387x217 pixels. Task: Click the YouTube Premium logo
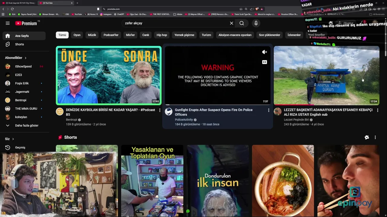[26, 23]
